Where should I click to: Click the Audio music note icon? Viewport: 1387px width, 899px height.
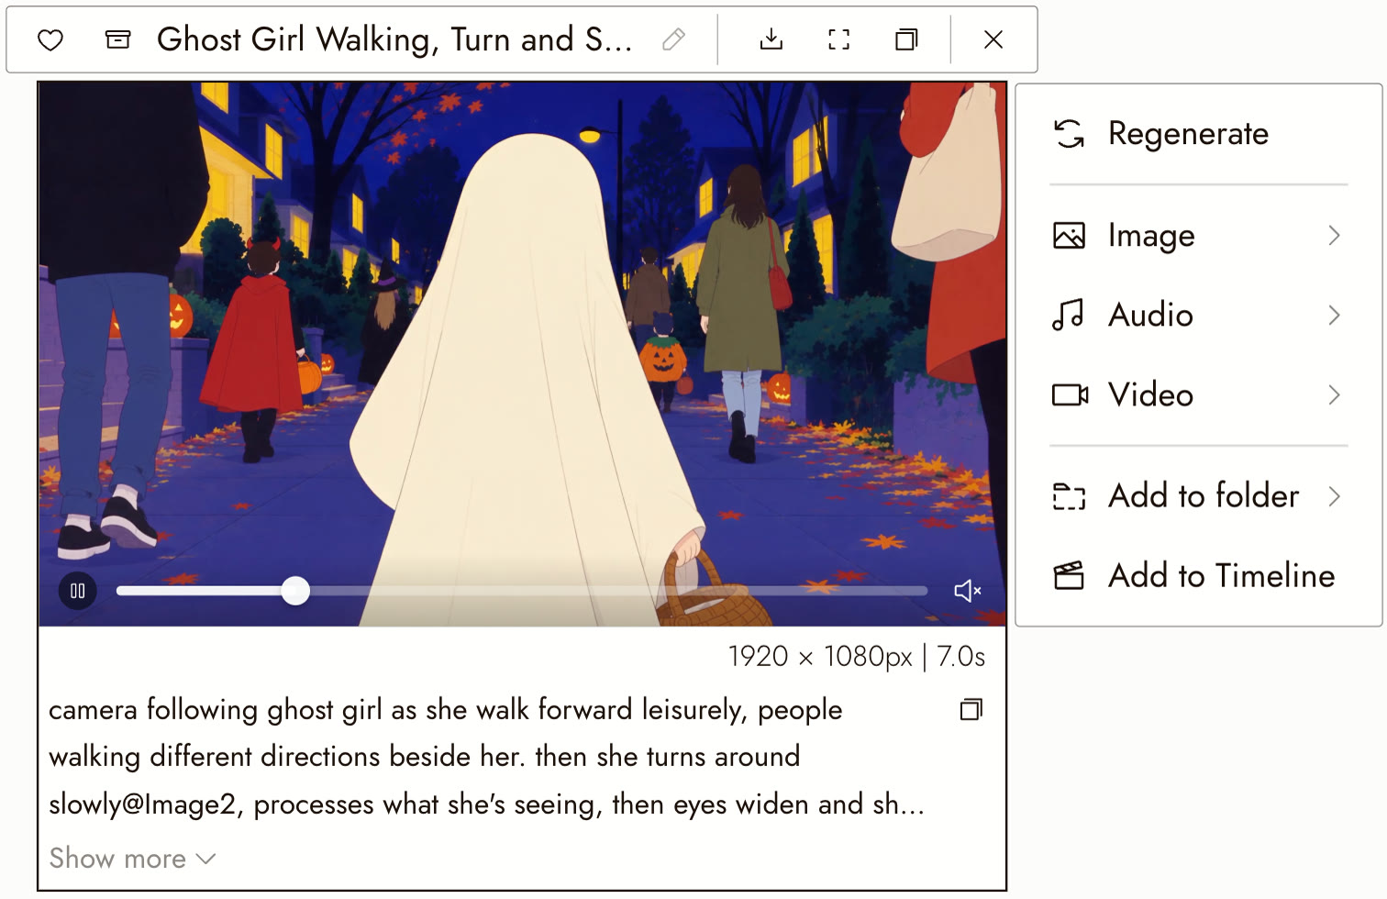point(1069,315)
